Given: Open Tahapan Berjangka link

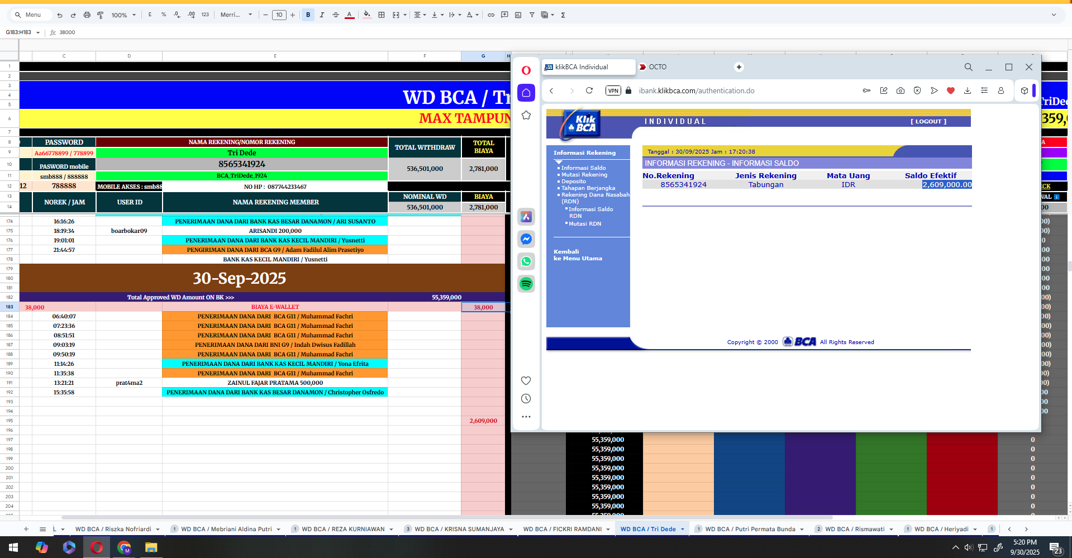Looking at the screenshot, I should 588,188.
